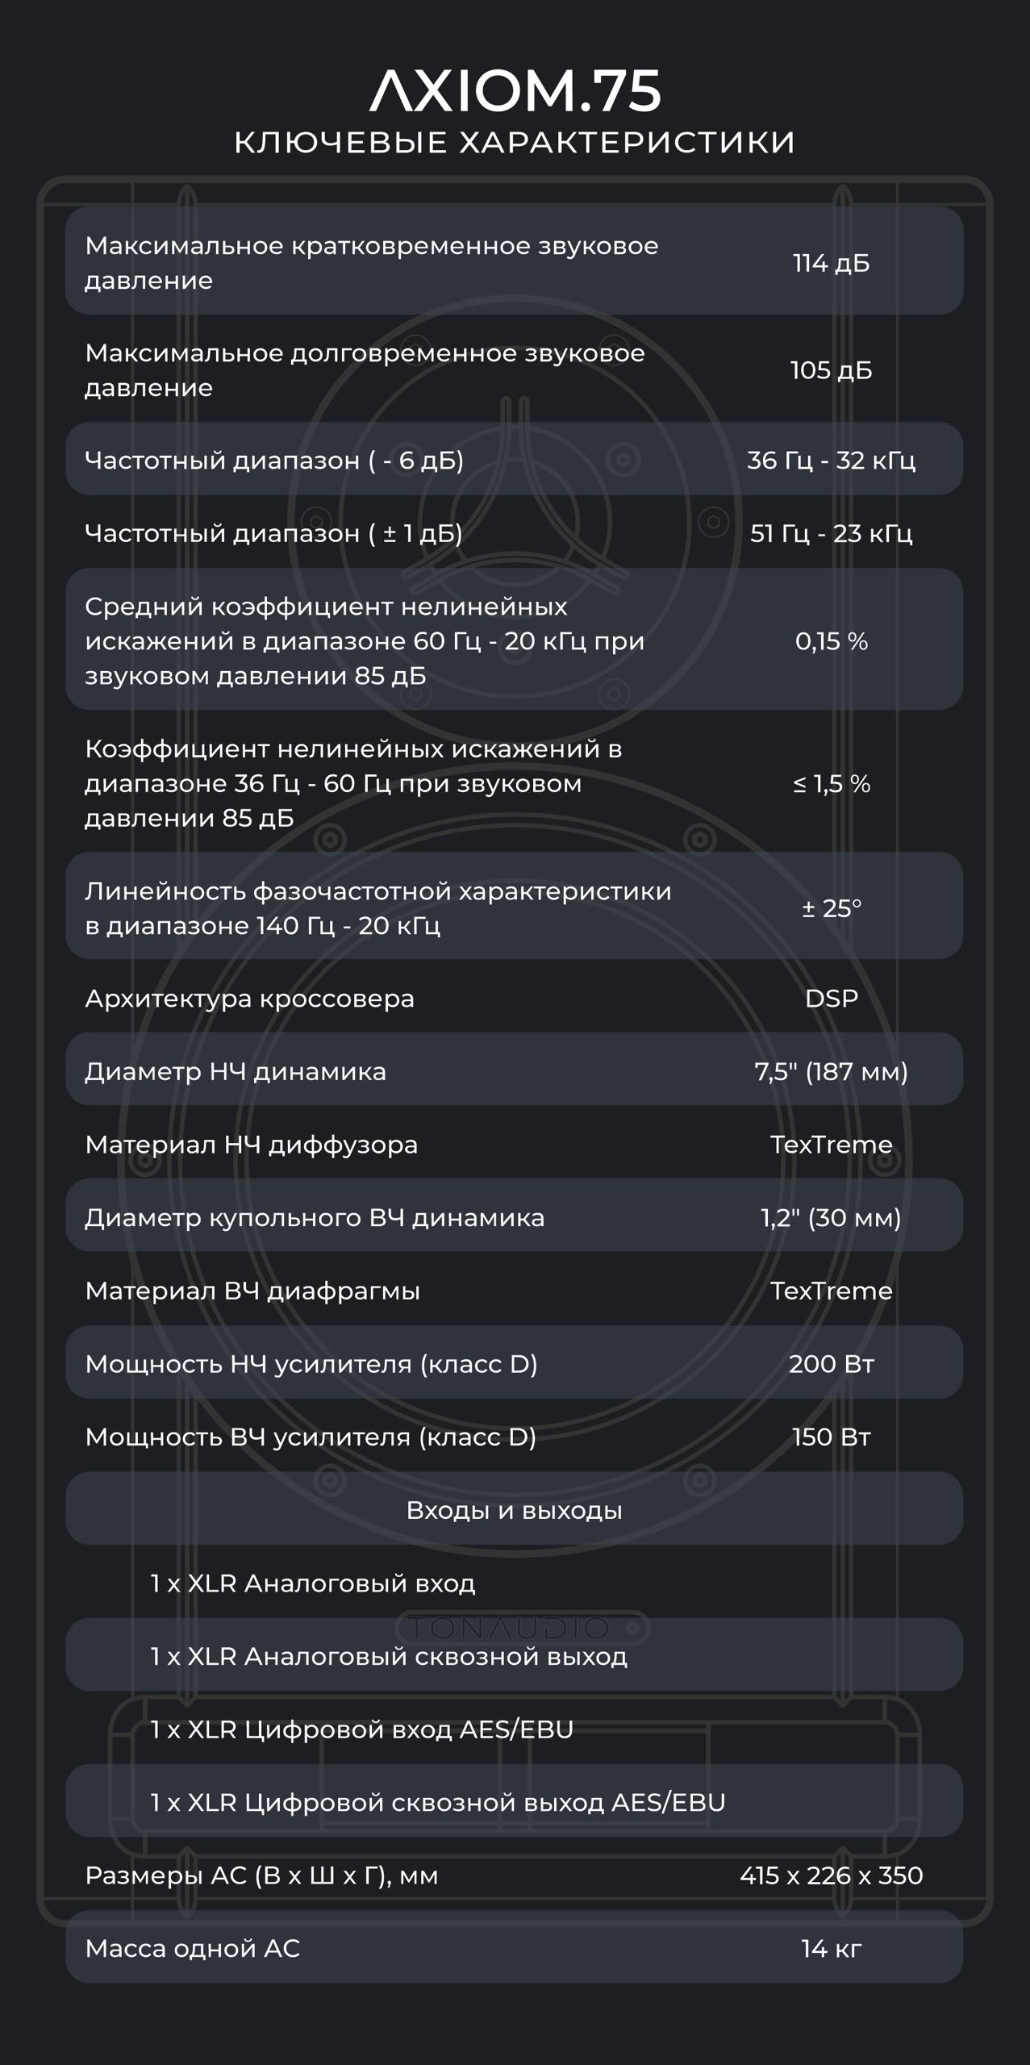Click the AXIOM.75 title logo
1030x2065 pixels.
pyautogui.click(x=515, y=90)
